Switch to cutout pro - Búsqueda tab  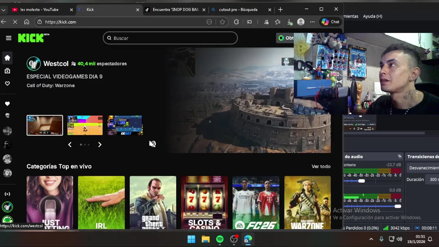[x=238, y=10]
